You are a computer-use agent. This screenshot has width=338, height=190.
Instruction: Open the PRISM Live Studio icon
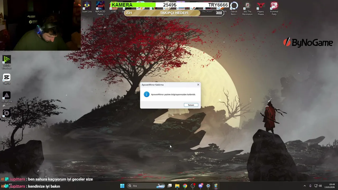coord(7,98)
